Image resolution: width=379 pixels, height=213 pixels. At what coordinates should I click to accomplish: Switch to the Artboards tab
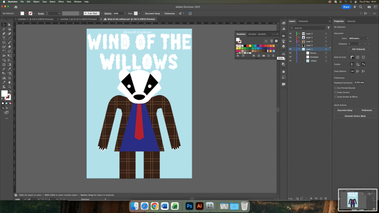click(x=303, y=21)
